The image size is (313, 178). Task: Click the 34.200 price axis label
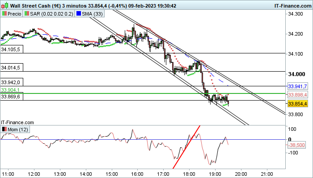[295, 34]
